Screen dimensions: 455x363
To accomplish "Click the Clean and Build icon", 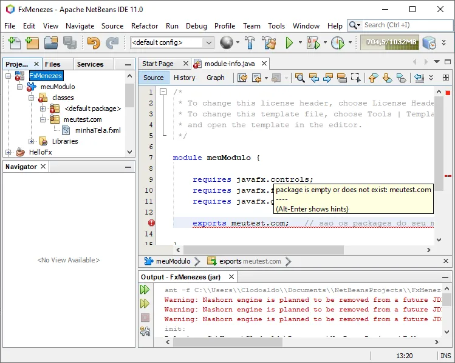I will click(269, 43).
